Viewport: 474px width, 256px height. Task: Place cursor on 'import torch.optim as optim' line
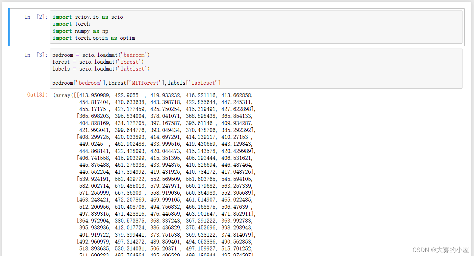94,38
